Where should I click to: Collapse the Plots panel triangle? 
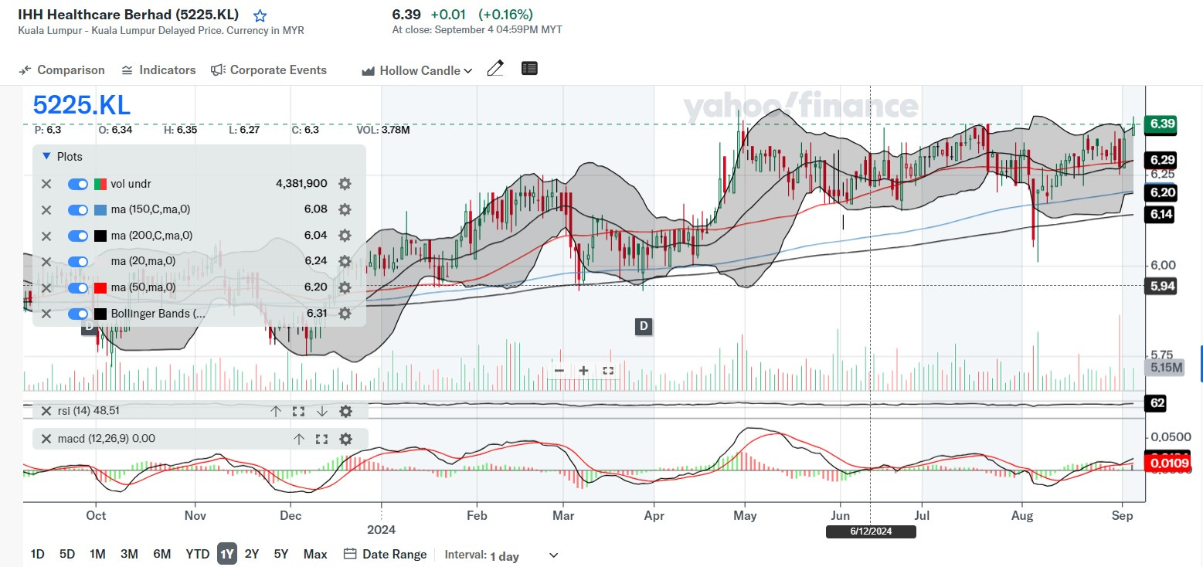[46, 157]
